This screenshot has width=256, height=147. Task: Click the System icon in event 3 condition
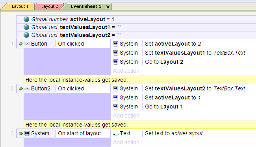[x=27, y=133]
